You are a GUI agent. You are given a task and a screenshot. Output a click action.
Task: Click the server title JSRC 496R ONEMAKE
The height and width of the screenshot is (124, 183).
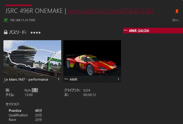(x=34, y=11)
